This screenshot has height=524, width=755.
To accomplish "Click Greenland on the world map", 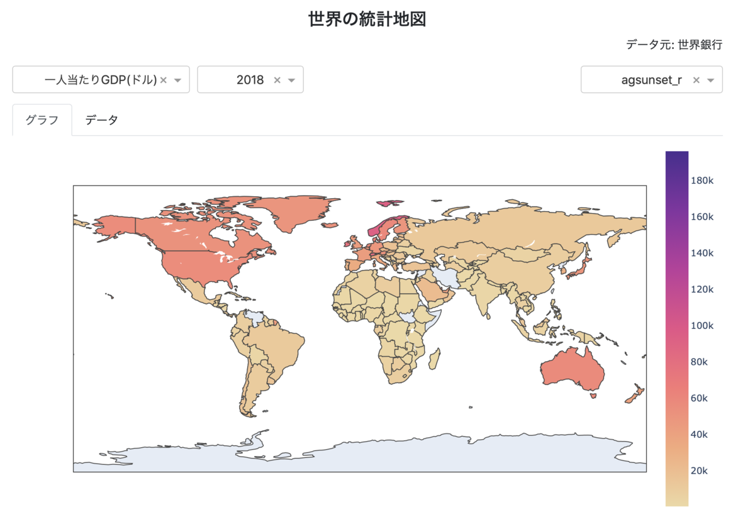I will [293, 213].
